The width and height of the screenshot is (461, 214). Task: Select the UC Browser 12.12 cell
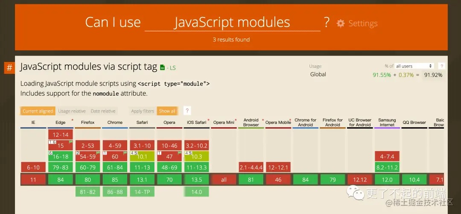pos(360,179)
